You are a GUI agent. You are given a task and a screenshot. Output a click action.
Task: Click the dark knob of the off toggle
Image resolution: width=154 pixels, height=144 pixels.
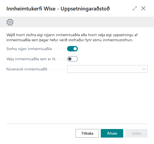pos(70,59)
